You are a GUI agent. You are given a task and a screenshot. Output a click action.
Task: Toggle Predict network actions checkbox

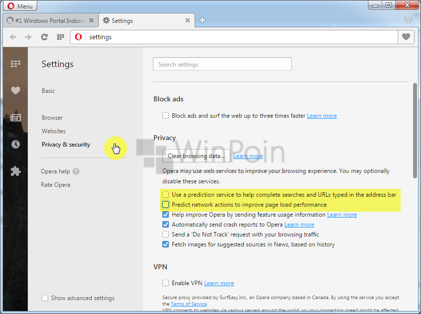click(x=165, y=204)
